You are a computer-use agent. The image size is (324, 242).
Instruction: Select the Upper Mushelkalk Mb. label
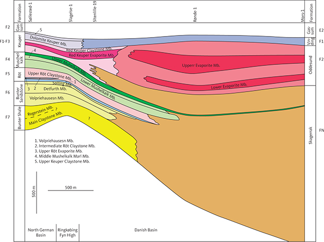point(69,66)
